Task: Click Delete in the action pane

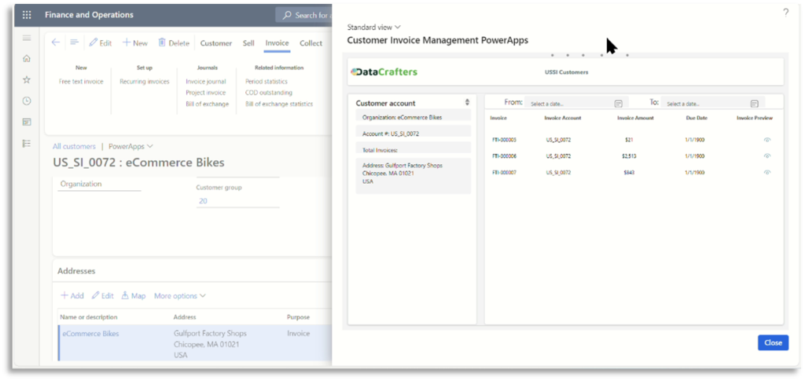Action: tap(174, 43)
